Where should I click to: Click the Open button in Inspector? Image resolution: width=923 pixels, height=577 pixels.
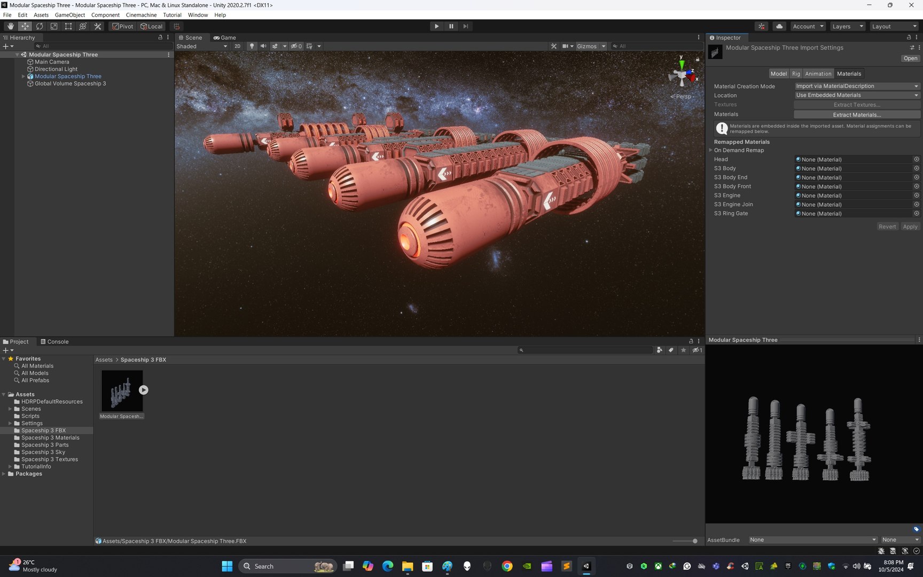(x=910, y=58)
